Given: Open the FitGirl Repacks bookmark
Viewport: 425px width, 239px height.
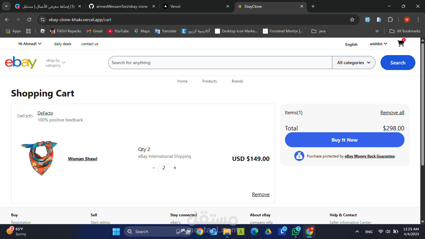Looking at the screenshot, I should coord(66,31).
